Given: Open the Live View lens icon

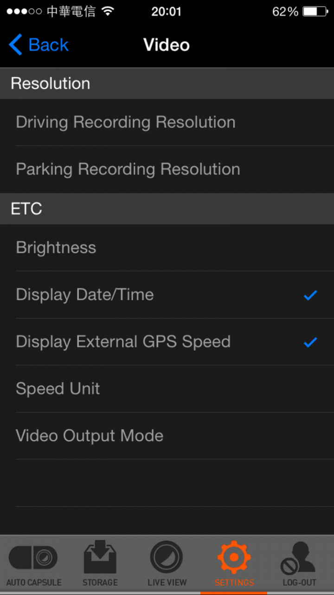Looking at the screenshot, I should [x=167, y=557].
